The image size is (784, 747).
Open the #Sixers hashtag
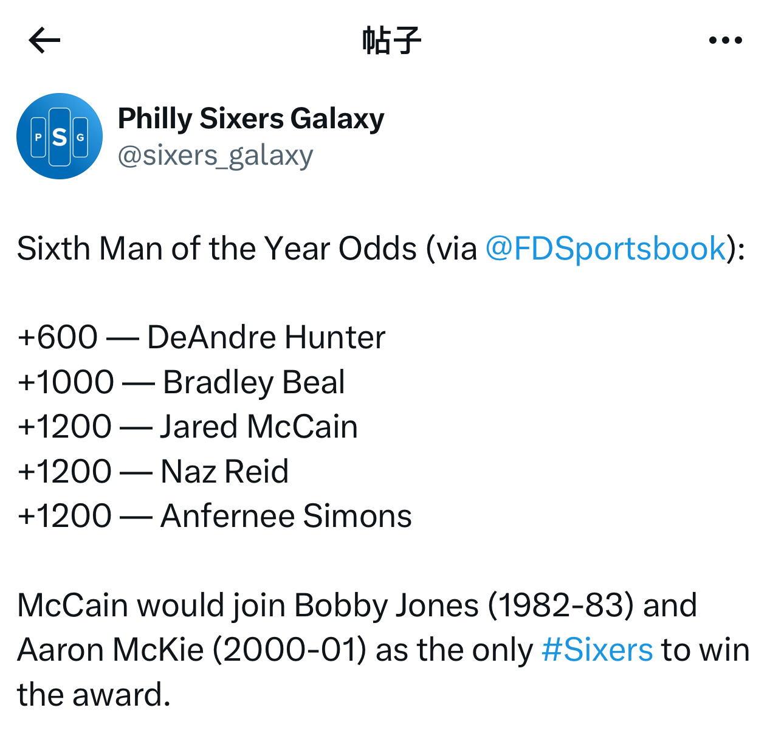597,650
